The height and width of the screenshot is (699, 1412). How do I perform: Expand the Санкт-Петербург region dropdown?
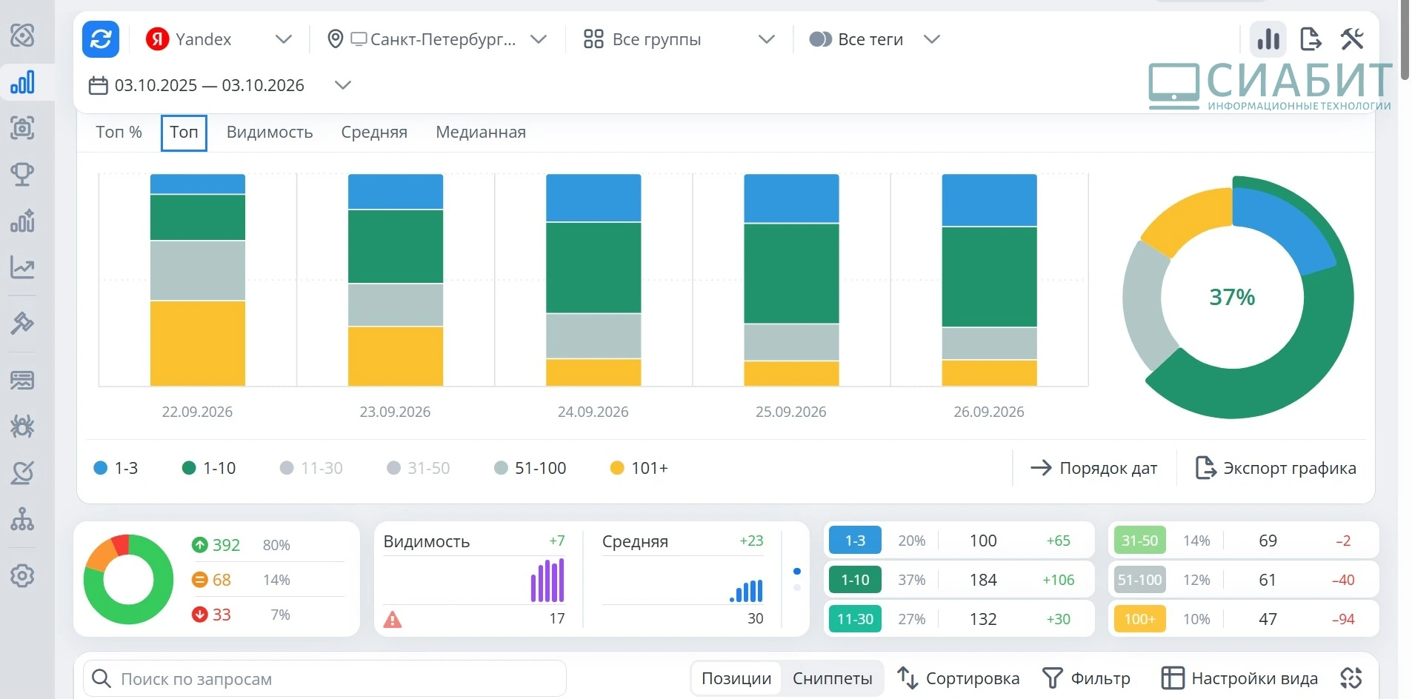(x=437, y=39)
